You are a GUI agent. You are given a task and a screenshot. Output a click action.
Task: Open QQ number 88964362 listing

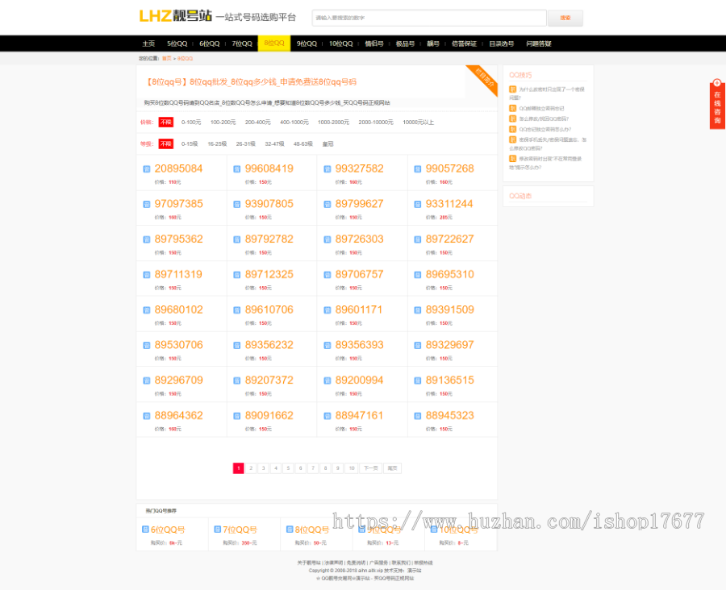click(x=179, y=416)
